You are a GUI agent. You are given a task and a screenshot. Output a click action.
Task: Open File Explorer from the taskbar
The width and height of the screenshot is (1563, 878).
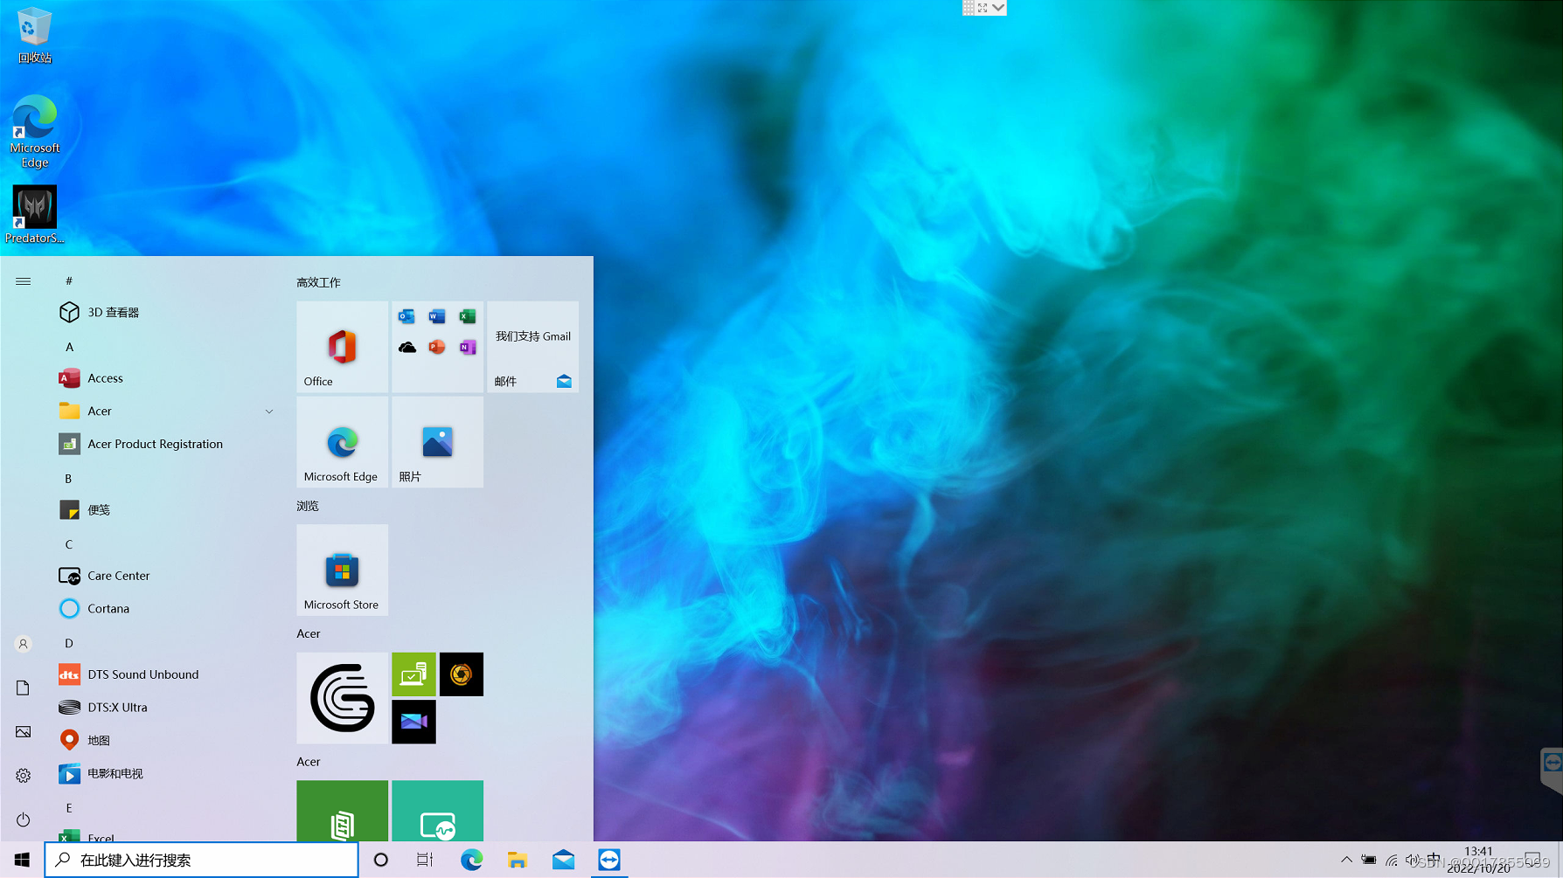(x=518, y=860)
